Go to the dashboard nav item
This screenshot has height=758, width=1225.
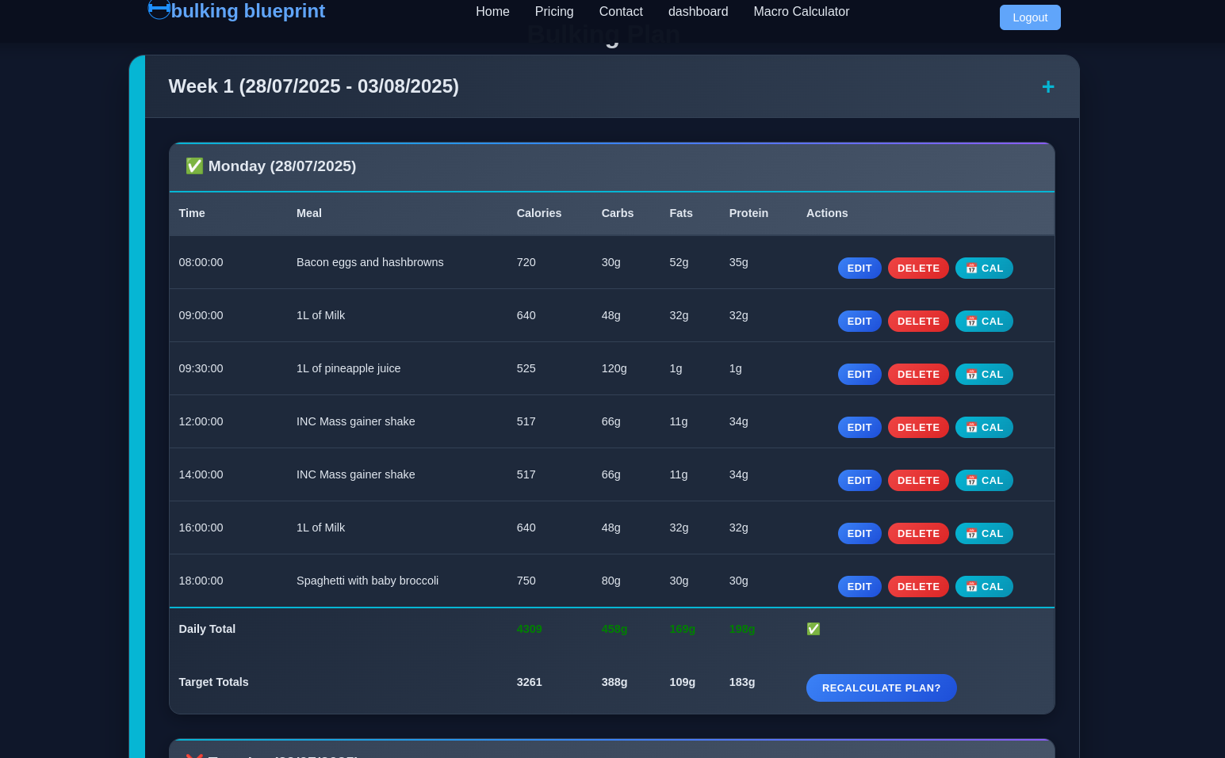698,12
